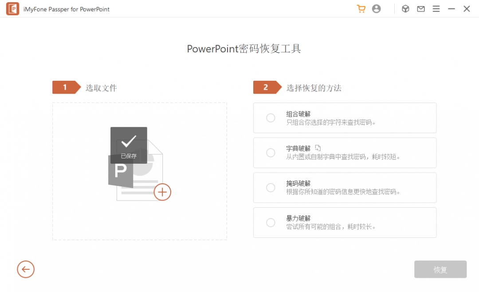The image size is (479, 292).
Task: Click the 已保存 checkmark badge
Action: click(x=128, y=145)
